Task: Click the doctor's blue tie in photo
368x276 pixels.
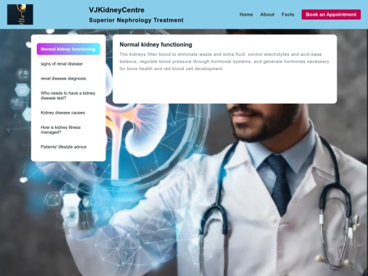Action: point(279,183)
